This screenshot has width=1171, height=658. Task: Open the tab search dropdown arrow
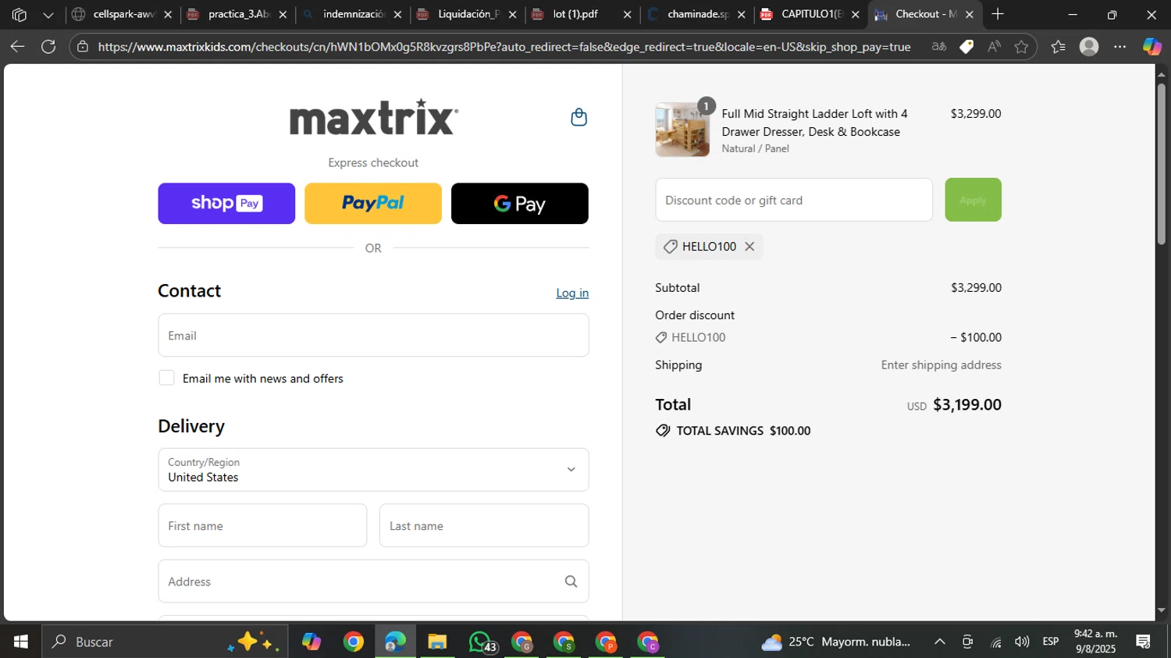coord(48,14)
